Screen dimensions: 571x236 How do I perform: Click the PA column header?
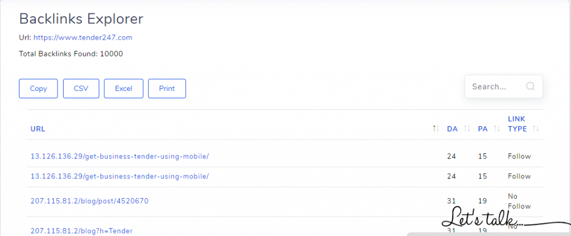point(482,129)
